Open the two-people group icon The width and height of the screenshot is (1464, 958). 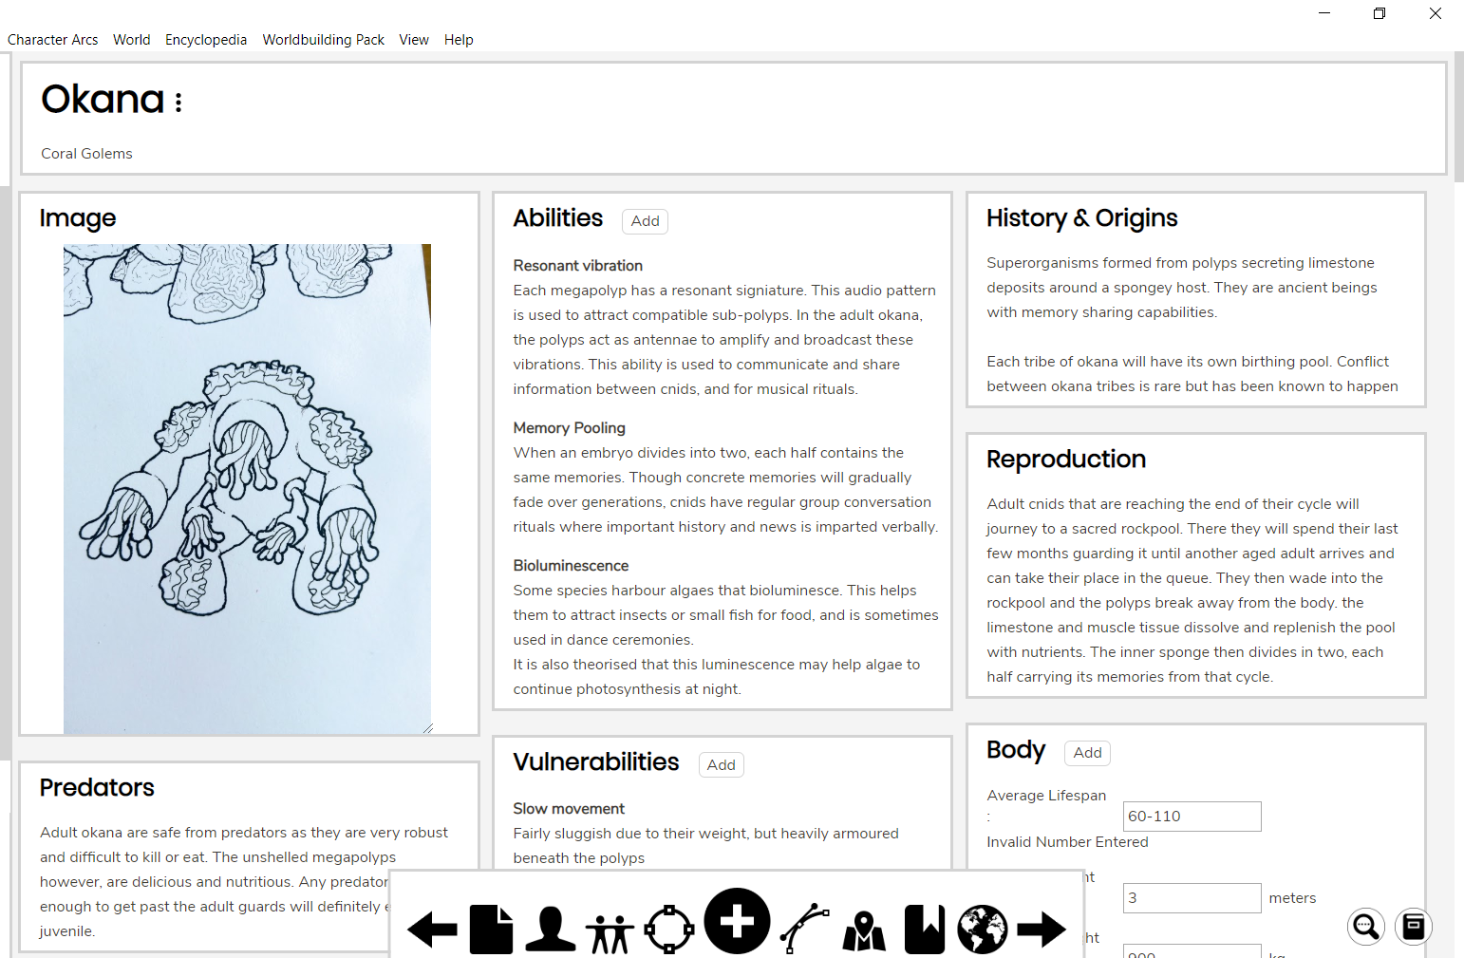[610, 933]
